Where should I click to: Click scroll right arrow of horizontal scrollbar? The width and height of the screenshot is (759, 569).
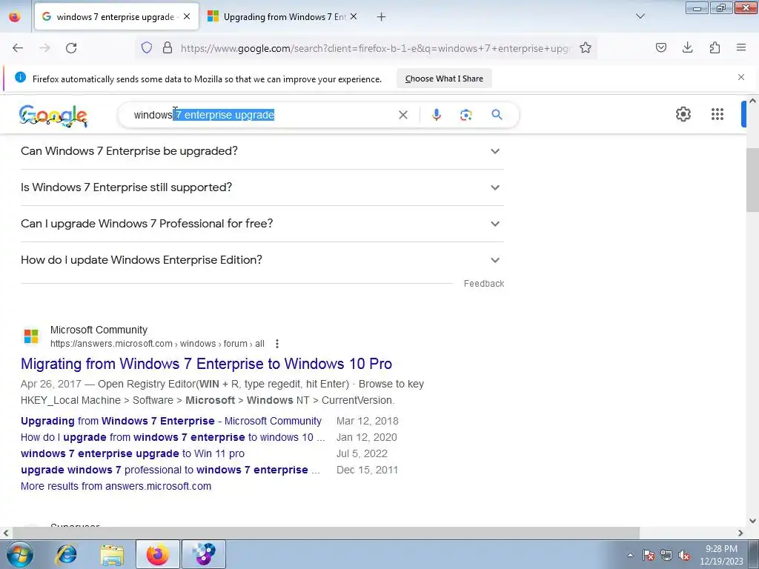(x=740, y=533)
